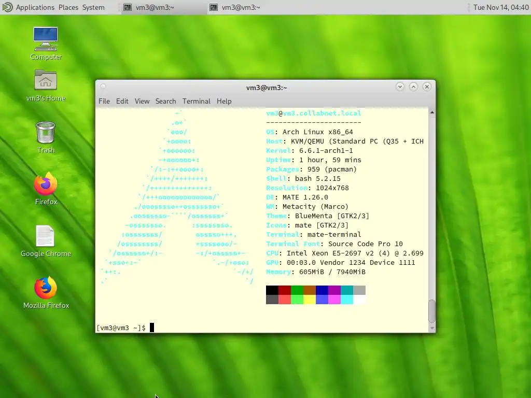Click the terminal scrollbar down arrow
The width and height of the screenshot is (531, 398).
coord(432,328)
